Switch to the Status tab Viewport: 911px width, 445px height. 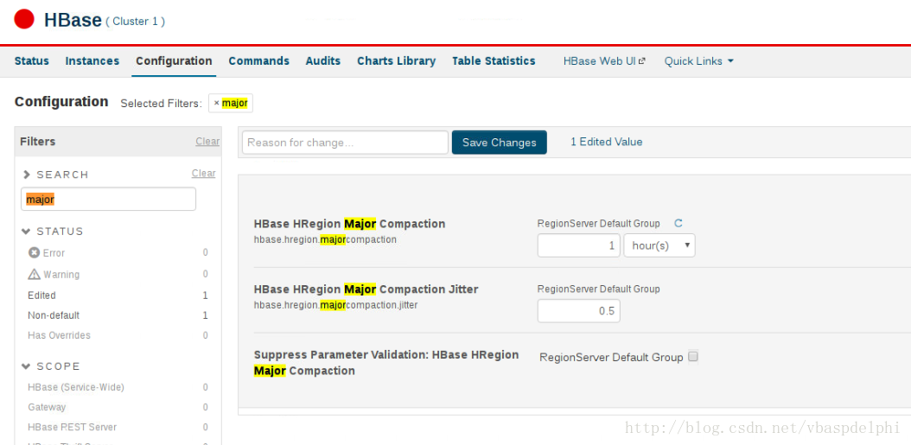(x=32, y=61)
